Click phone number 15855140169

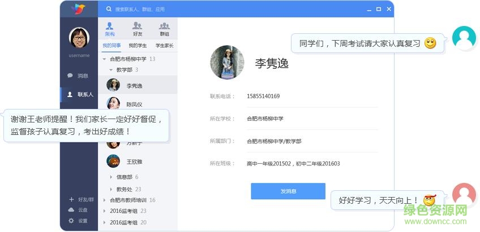[263, 96]
